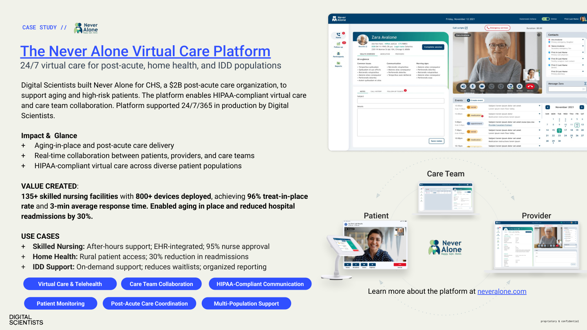Toggle the Online status switch
This screenshot has width=587, height=330.
(545, 19)
